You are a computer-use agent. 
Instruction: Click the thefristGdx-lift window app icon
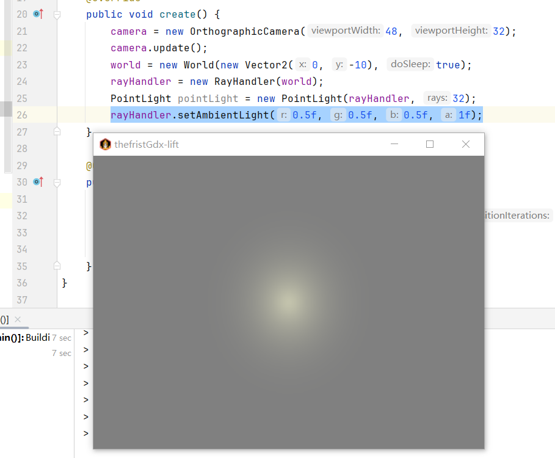105,145
